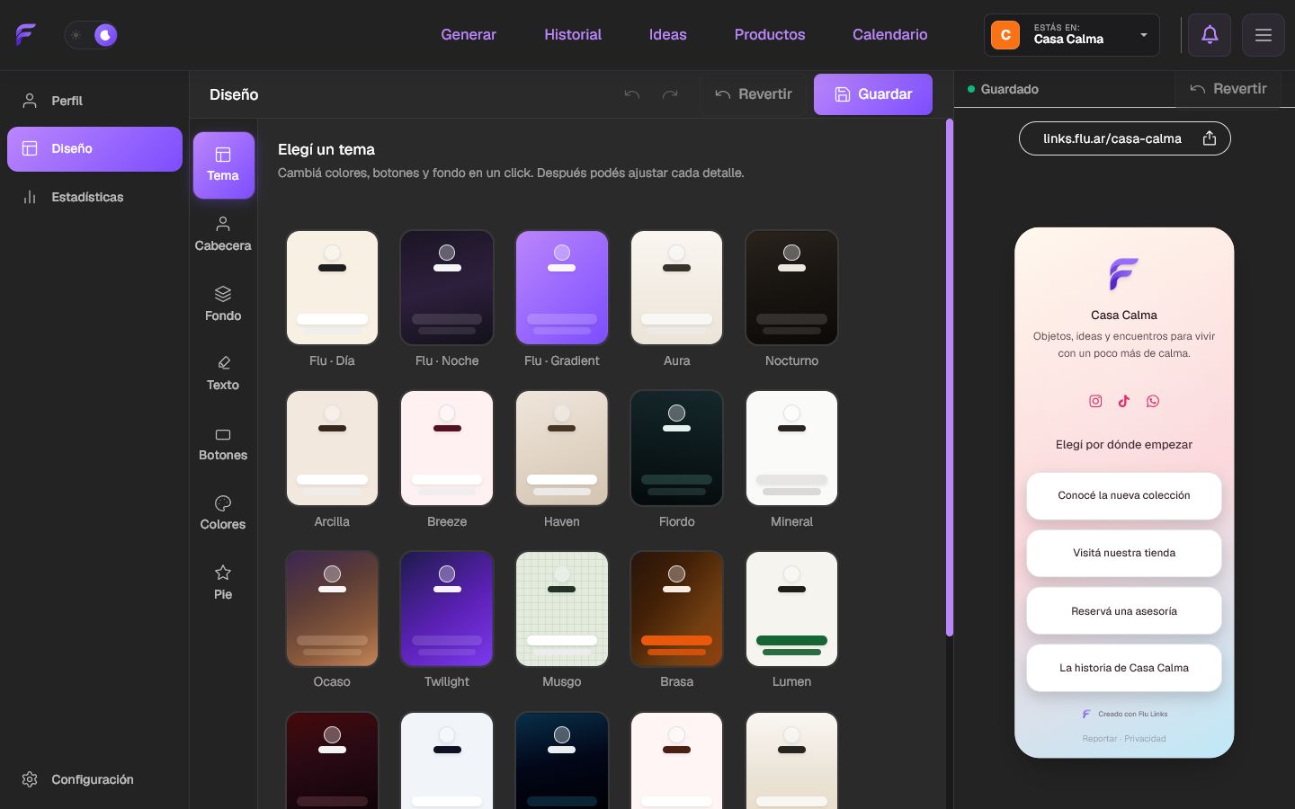Switch to the Botones design section
1295x809 pixels.
[x=223, y=444]
